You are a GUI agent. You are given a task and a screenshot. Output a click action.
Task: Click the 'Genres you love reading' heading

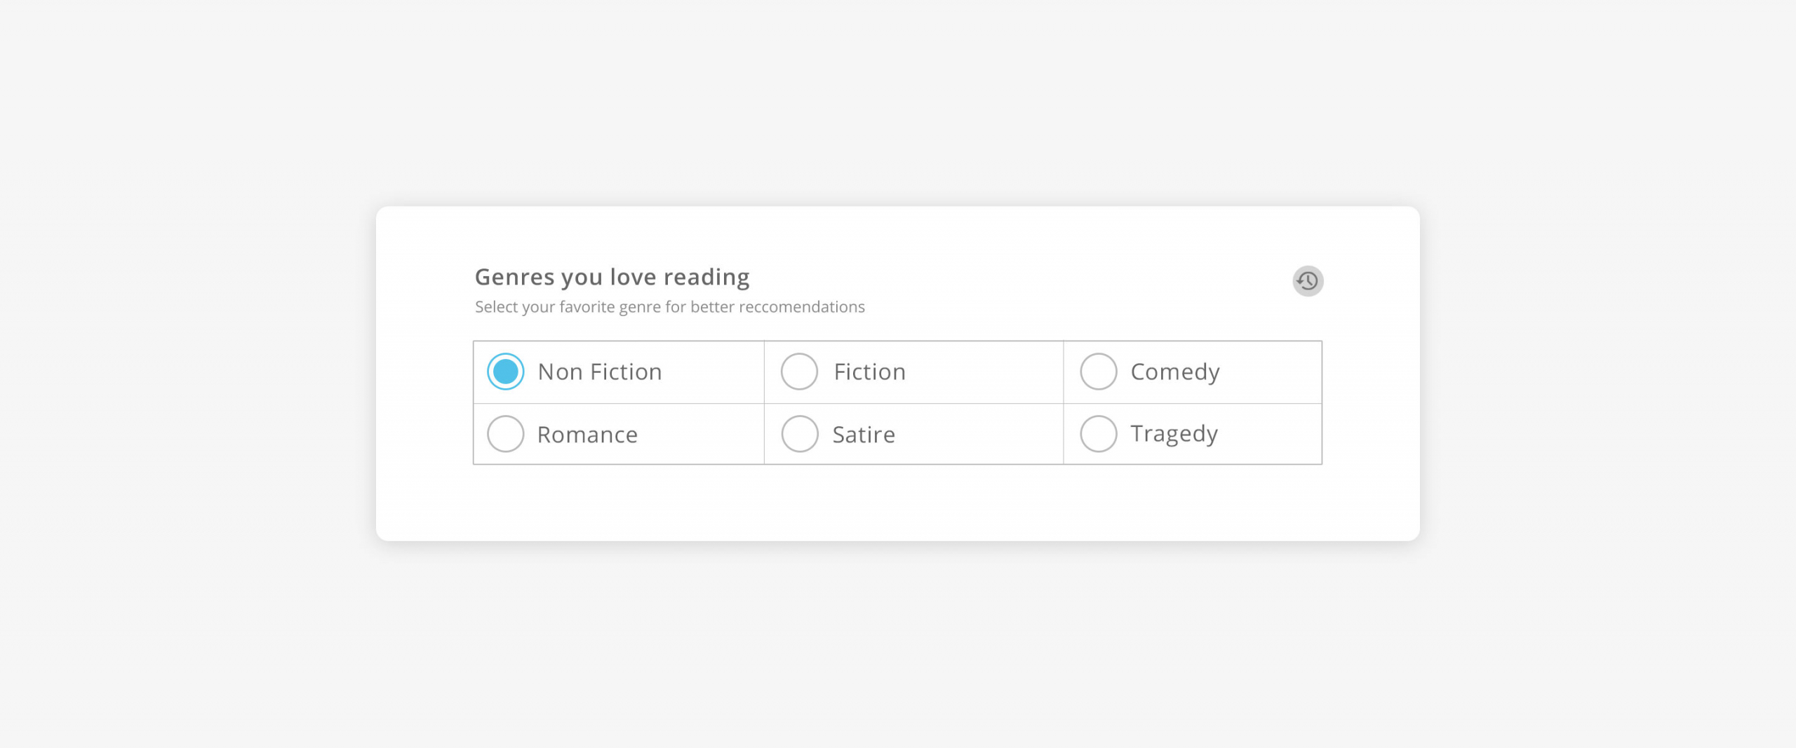(x=612, y=278)
